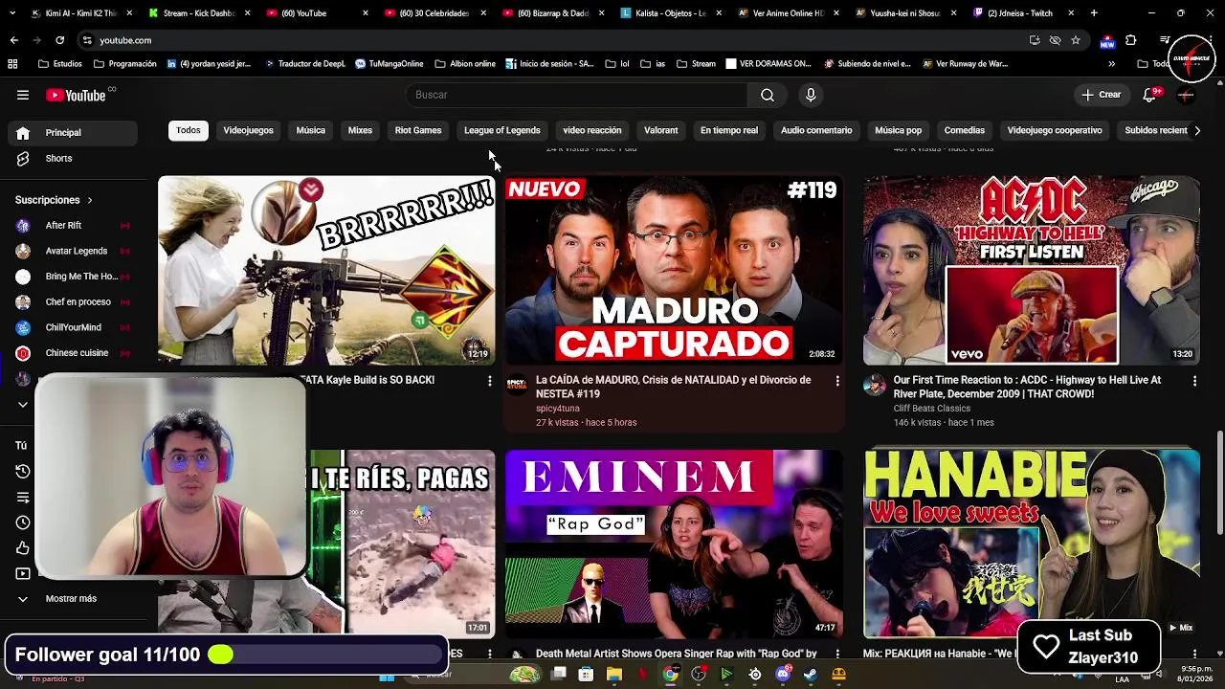Open the browser extensions puzzle icon
The width and height of the screenshot is (1225, 689).
pyautogui.click(x=1131, y=40)
